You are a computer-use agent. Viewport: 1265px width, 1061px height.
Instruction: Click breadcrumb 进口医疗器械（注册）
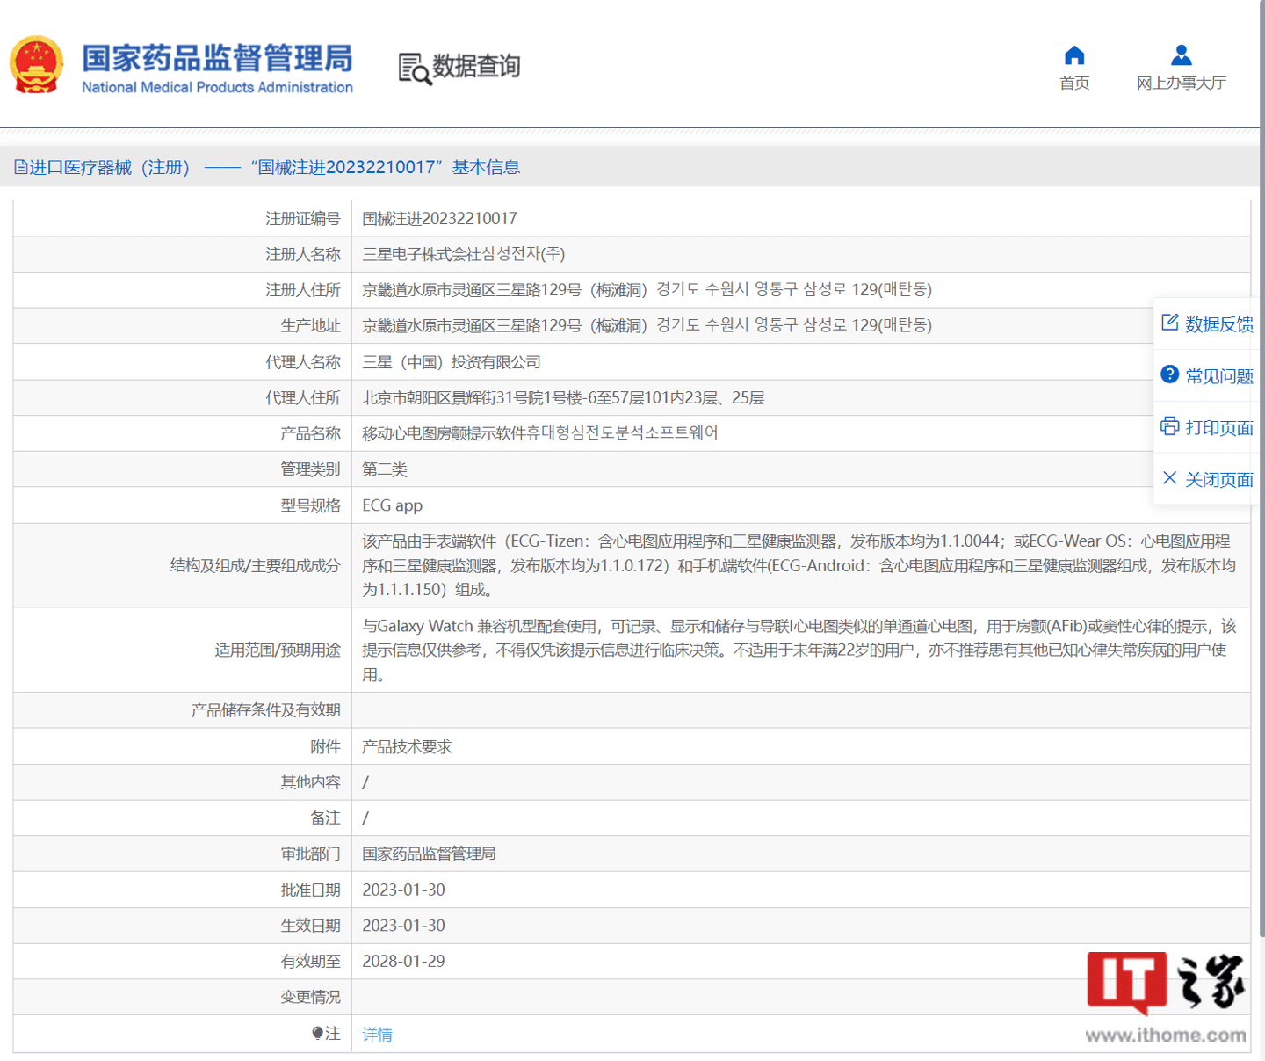[x=110, y=167]
